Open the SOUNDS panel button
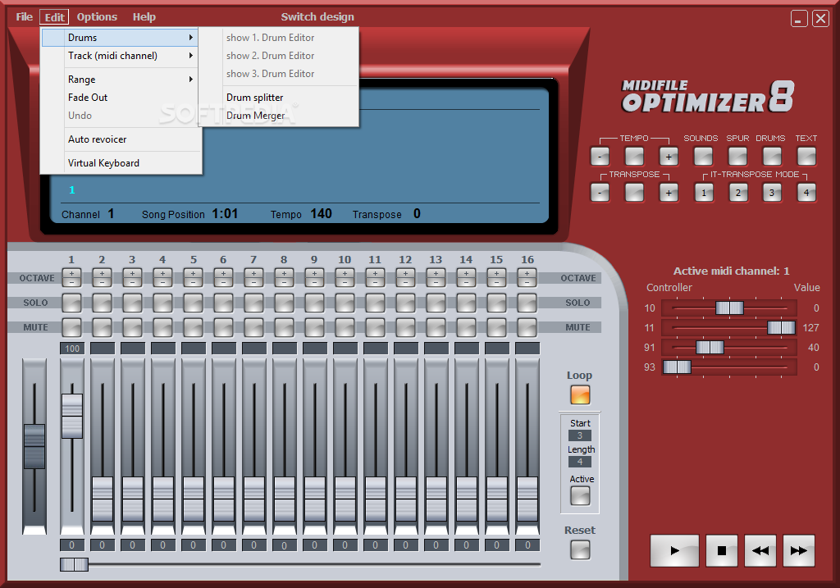840x588 pixels. tap(703, 157)
